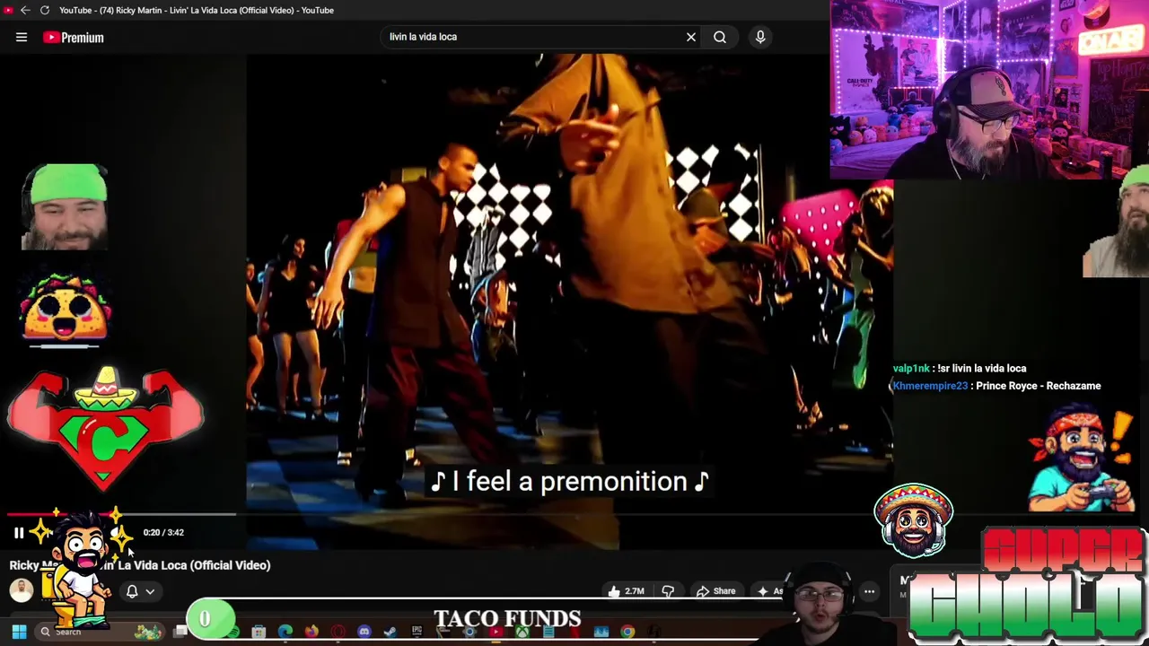This screenshot has width=1149, height=646.
Task: Run search with the magnifier button
Action: tap(720, 37)
